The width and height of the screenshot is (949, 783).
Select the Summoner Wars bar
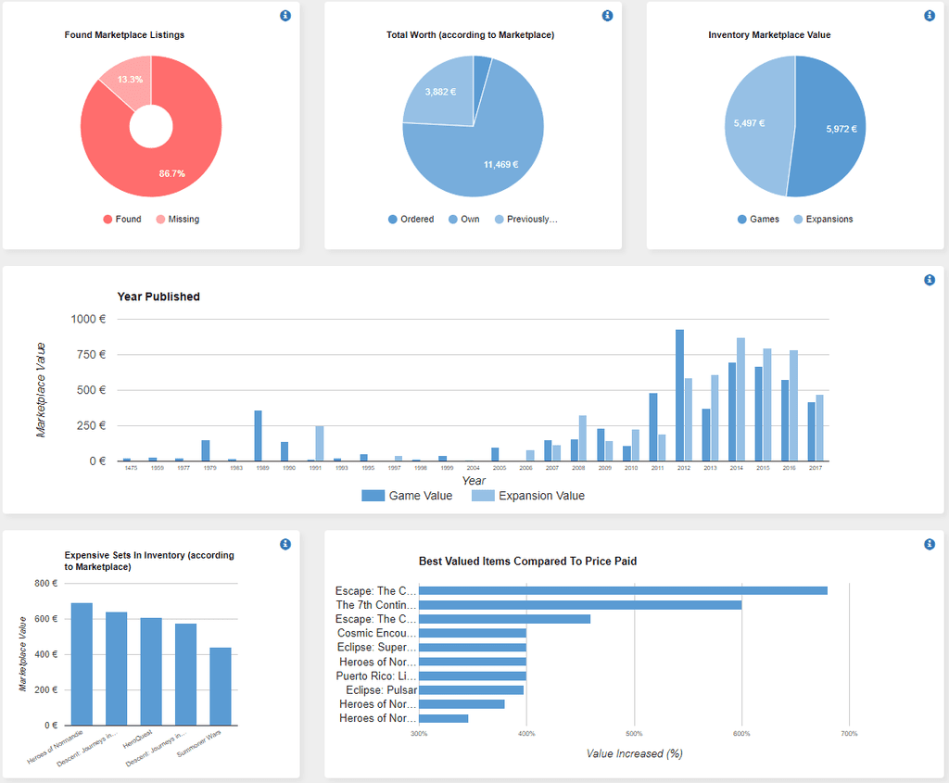tap(221, 687)
